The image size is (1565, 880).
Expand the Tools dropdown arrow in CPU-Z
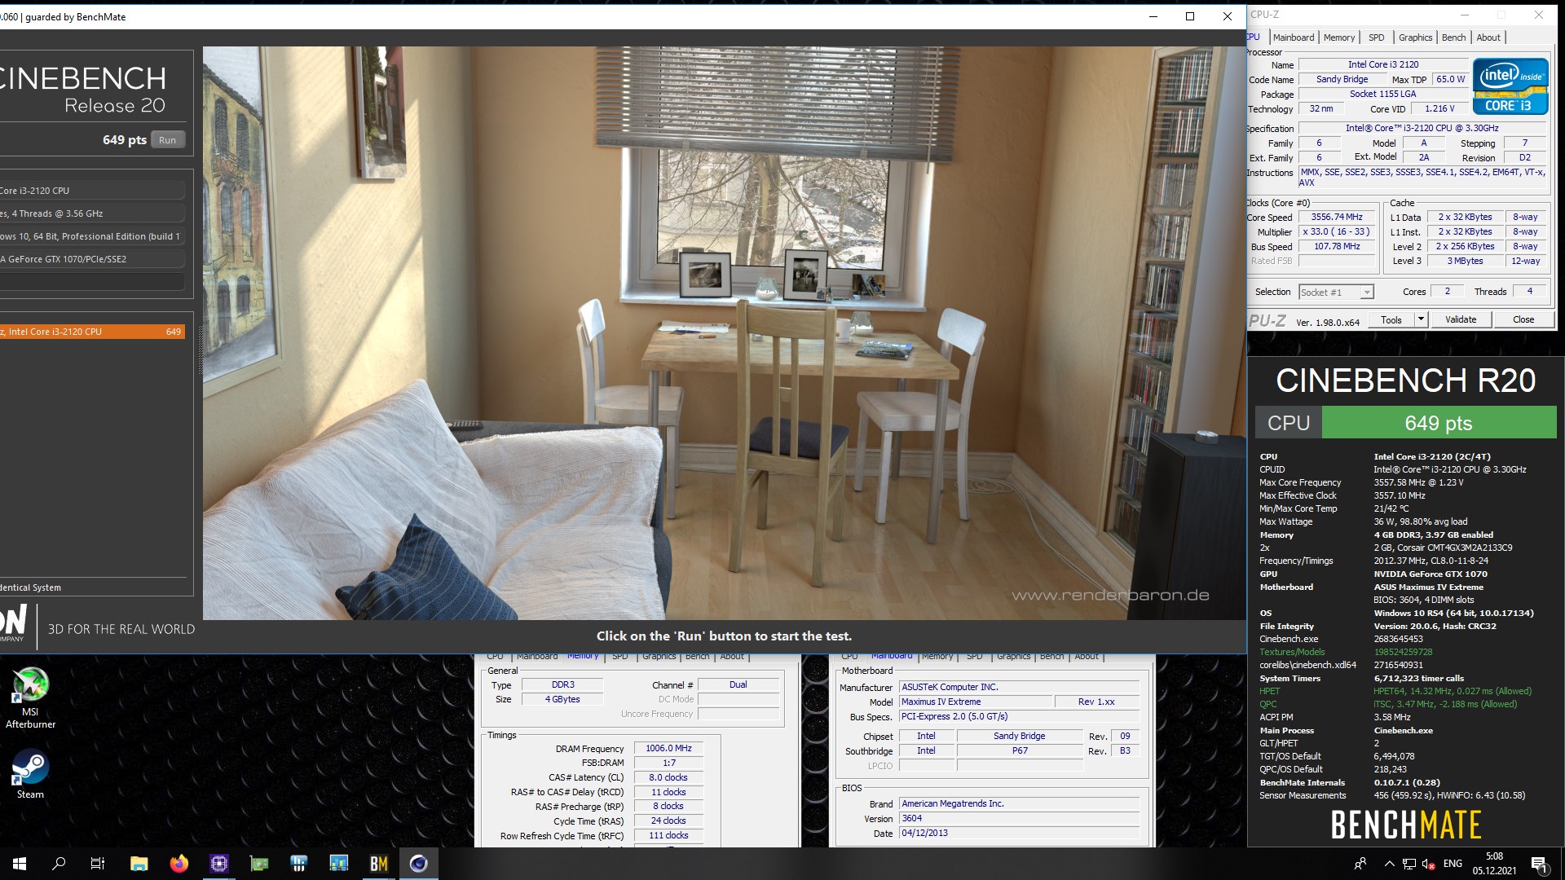[1421, 320]
